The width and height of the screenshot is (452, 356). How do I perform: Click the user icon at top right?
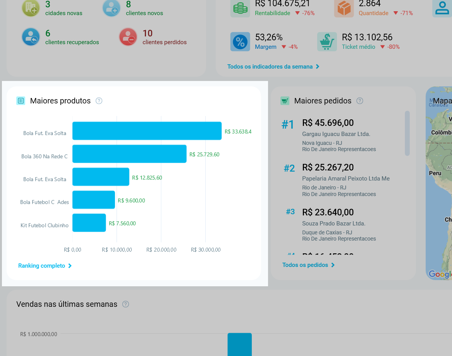click(442, 8)
